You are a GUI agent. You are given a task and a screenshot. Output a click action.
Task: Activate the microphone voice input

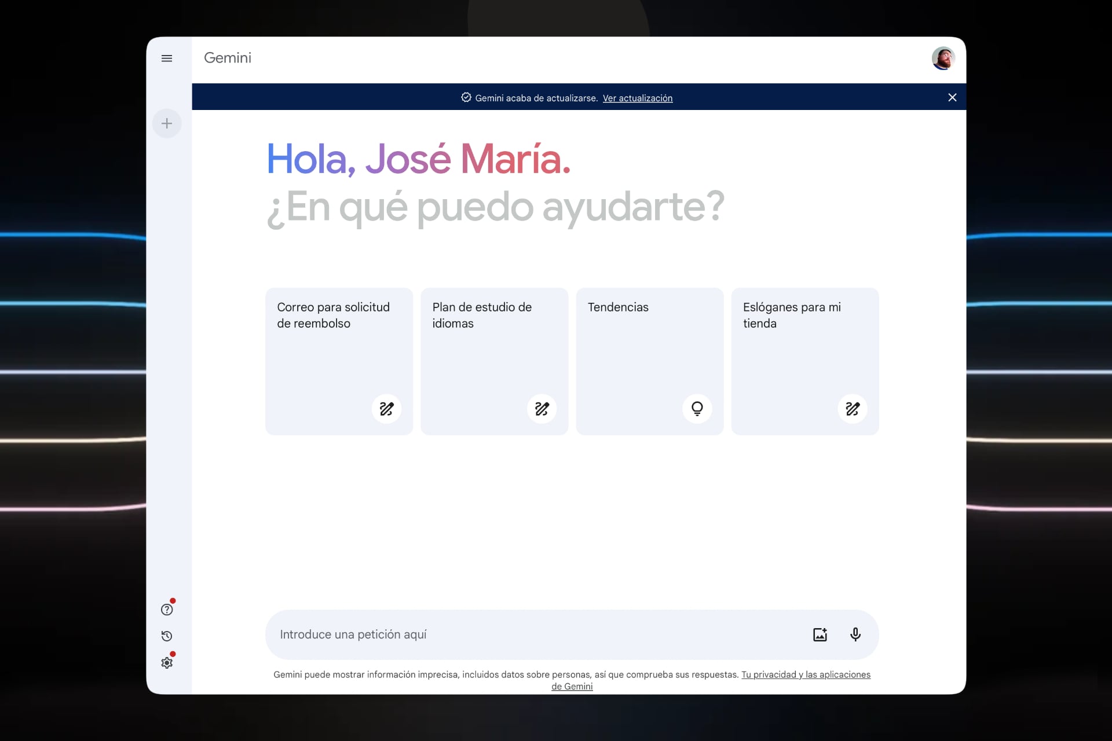[855, 634]
